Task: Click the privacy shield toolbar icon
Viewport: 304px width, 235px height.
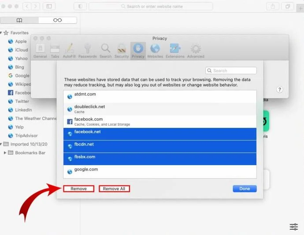Action: point(80,7)
